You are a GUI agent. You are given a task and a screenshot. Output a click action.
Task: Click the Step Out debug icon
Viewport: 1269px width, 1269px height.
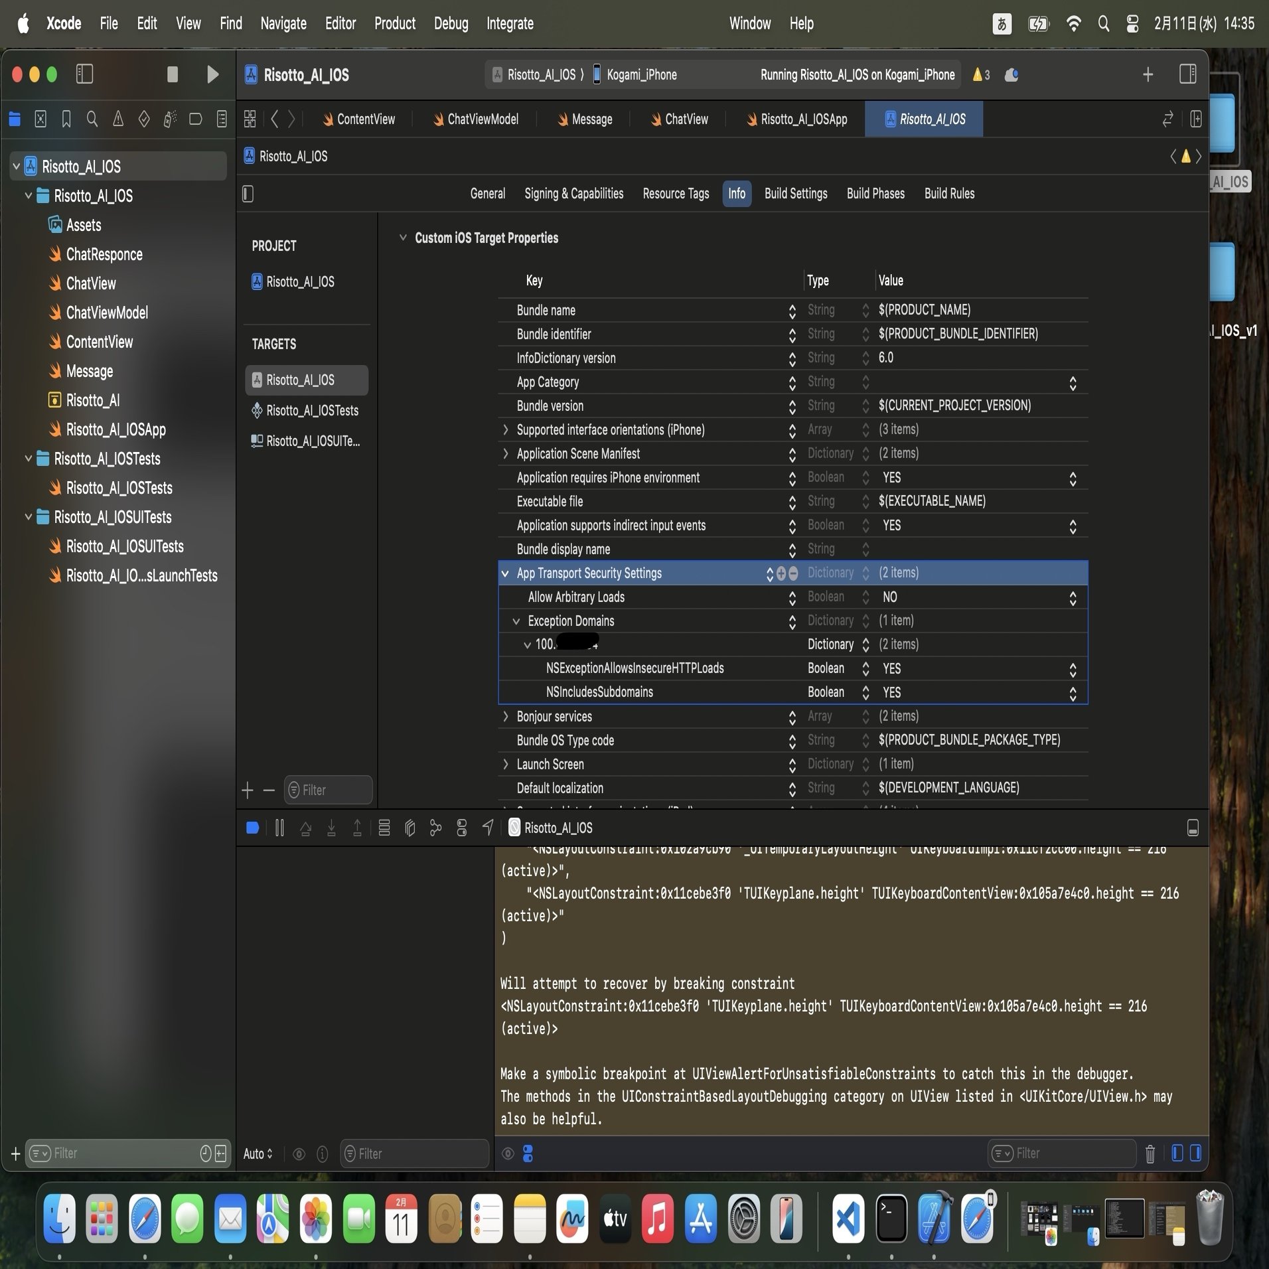[x=357, y=828]
